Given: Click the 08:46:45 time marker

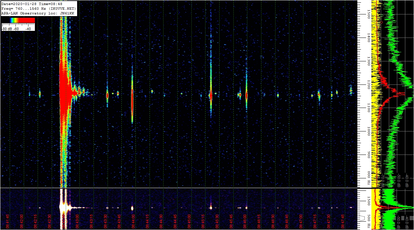Looking at the screenshot, I should (287, 221).
